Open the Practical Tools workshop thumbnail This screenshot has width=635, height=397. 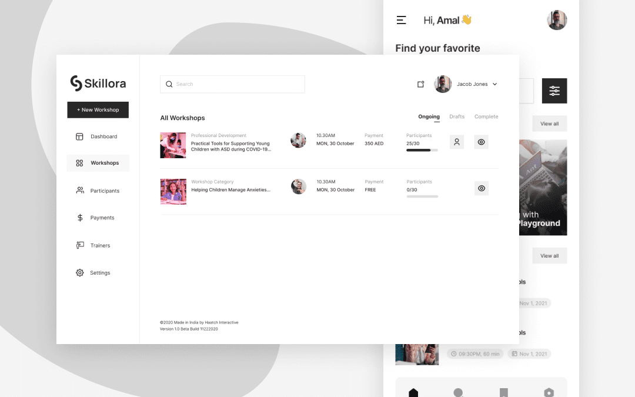pyautogui.click(x=173, y=145)
